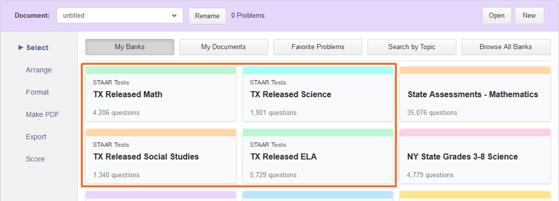Screen dimensions: 559x201
Task: Click the Open button
Action: (496, 16)
